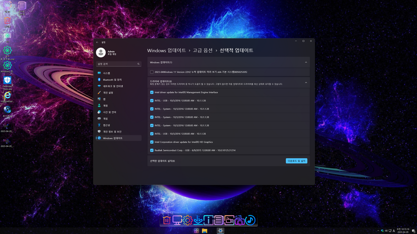Uncheck the first INTEL - USB 10.1.1.38 driver

click(x=152, y=100)
